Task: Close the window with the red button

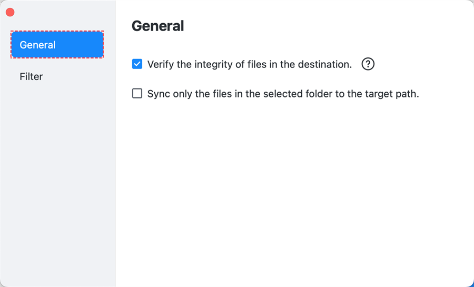Action: pyautogui.click(x=10, y=12)
